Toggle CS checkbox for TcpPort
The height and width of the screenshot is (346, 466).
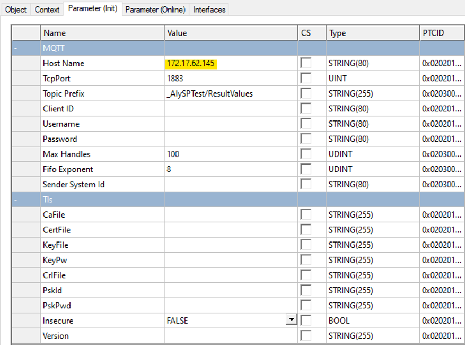pos(306,78)
